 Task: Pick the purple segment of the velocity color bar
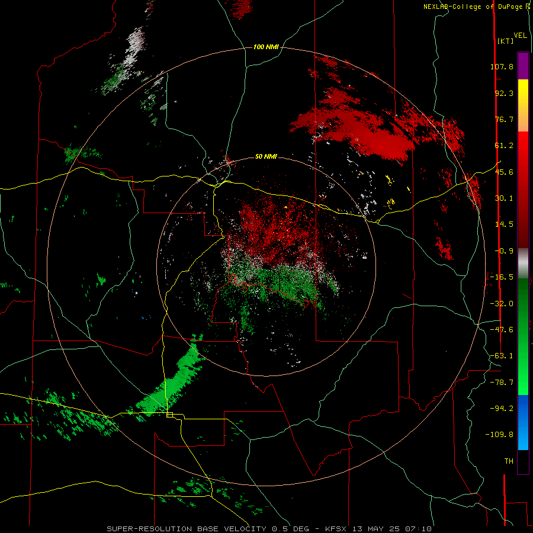pos(523,66)
